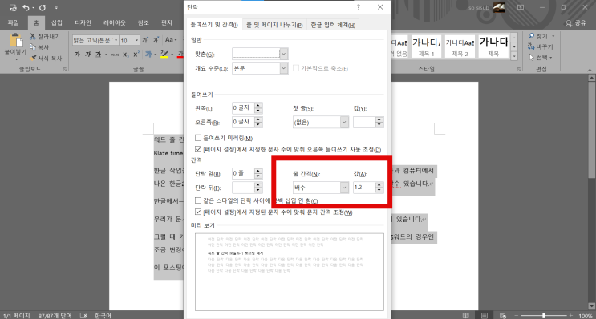This screenshot has width=596, height=319.
Task: Click the Save icon in quick access toolbar
Action: point(13,7)
